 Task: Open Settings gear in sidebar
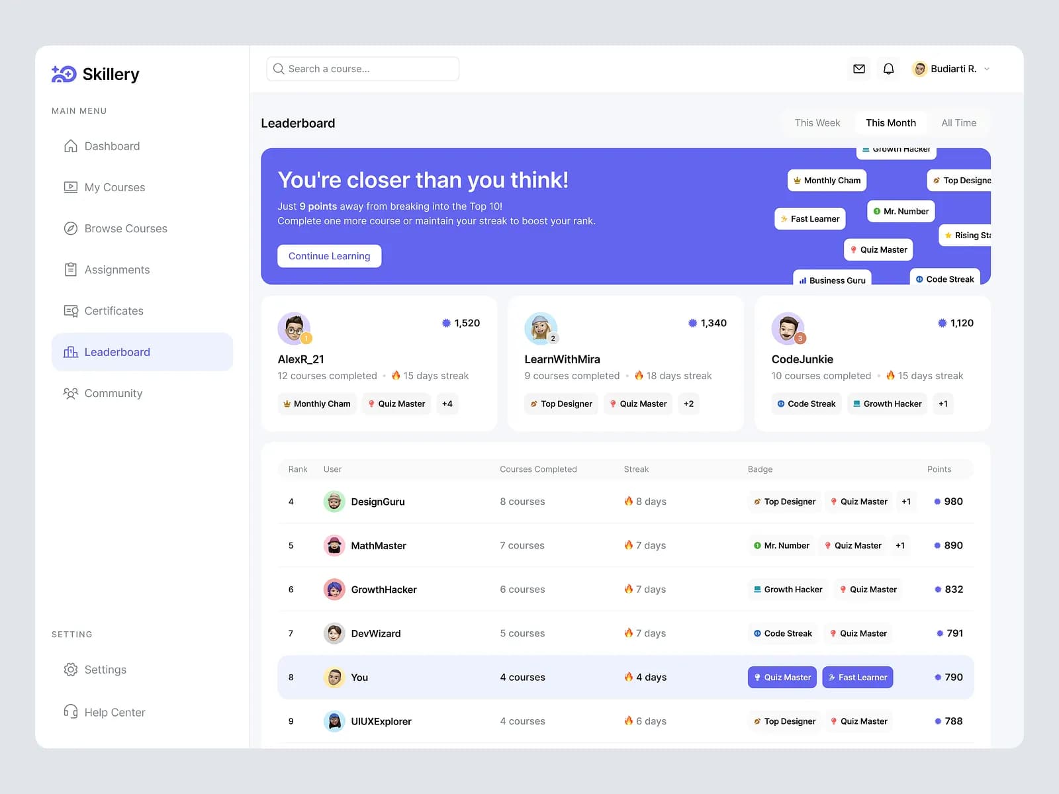coord(105,670)
